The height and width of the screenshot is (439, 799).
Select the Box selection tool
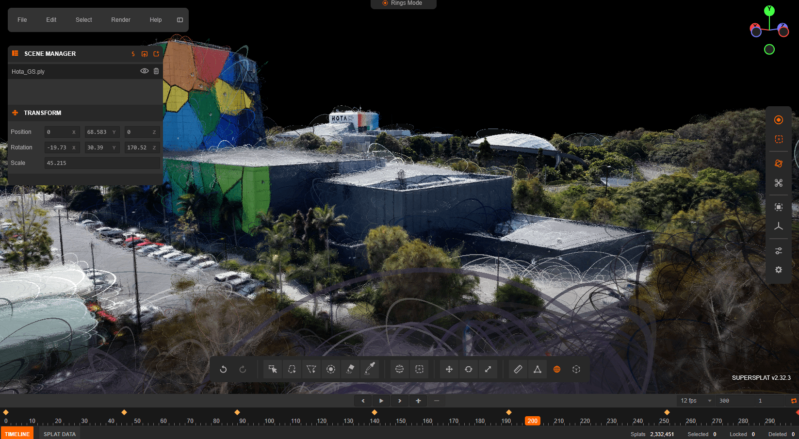[x=419, y=369]
